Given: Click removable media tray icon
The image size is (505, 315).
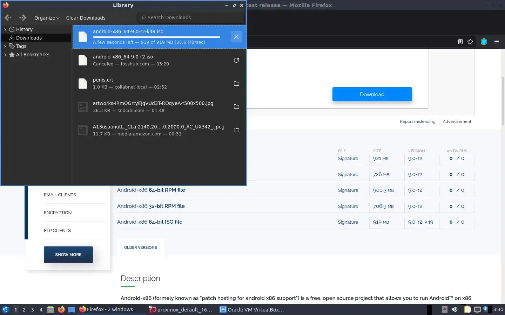Looking at the screenshot, I should (444, 309).
